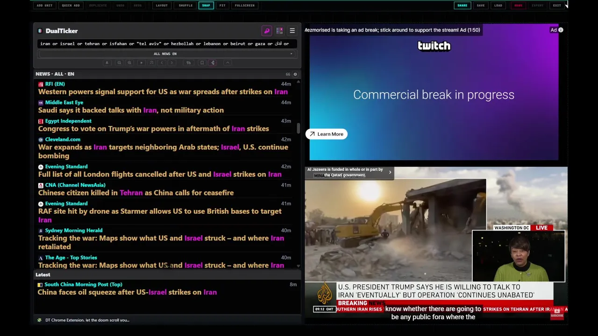This screenshot has height=336, width=598.
Task: Click the EXIT button in top toolbar
Action: (557, 6)
